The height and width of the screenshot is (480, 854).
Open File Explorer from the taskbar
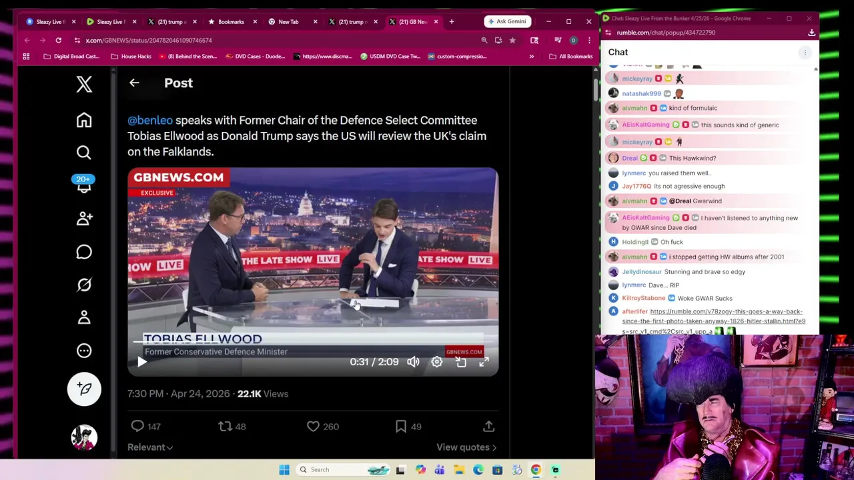point(459,470)
